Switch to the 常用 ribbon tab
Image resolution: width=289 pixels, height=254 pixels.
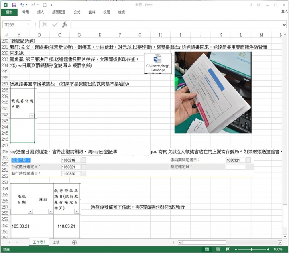pos(26,12)
